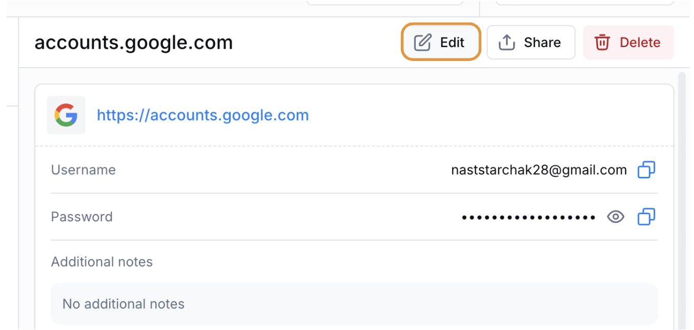
Task: Click the Edit button label
Action: coord(452,42)
